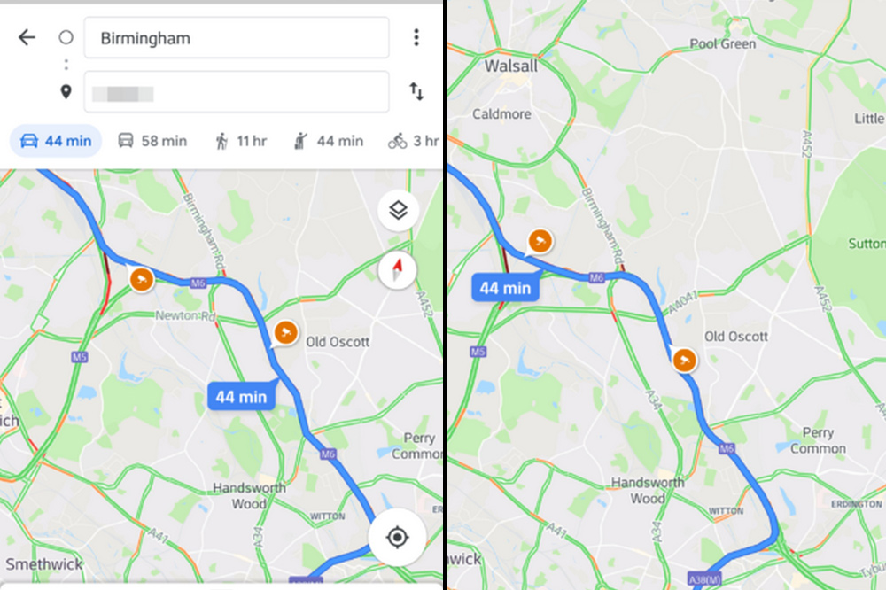Viewport: 886px width, 590px height.
Task: Open the three-dot more options menu
Action: [x=416, y=37]
